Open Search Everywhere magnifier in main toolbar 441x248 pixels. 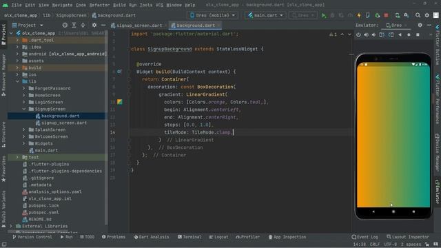coord(418,15)
